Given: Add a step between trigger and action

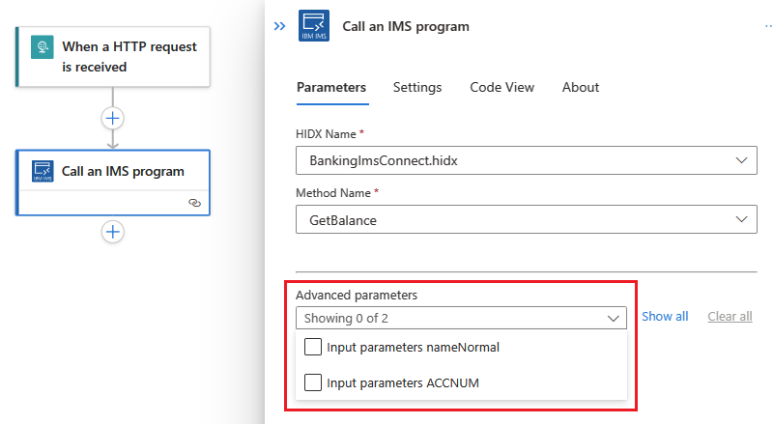Looking at the screenshot, I should (x=113, y=118).
